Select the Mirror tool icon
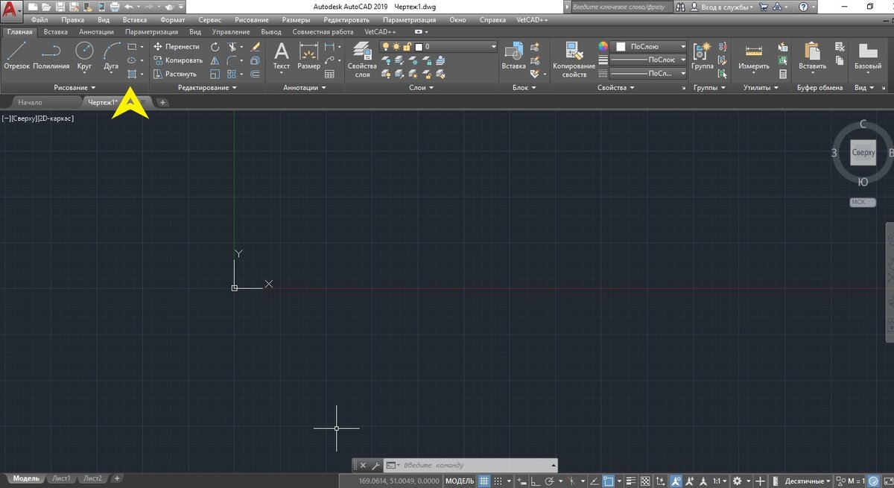 (215, 60)
